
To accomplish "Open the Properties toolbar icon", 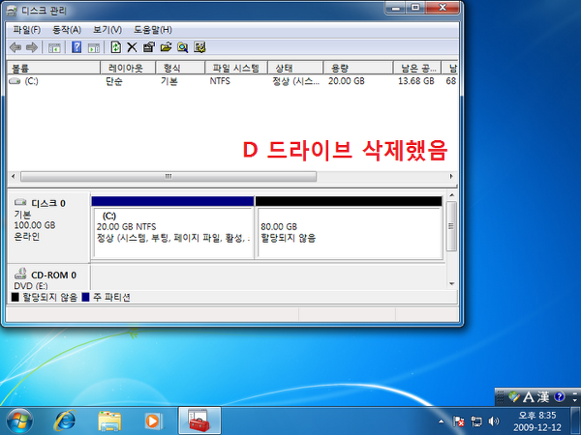I will tap(149, 47).
